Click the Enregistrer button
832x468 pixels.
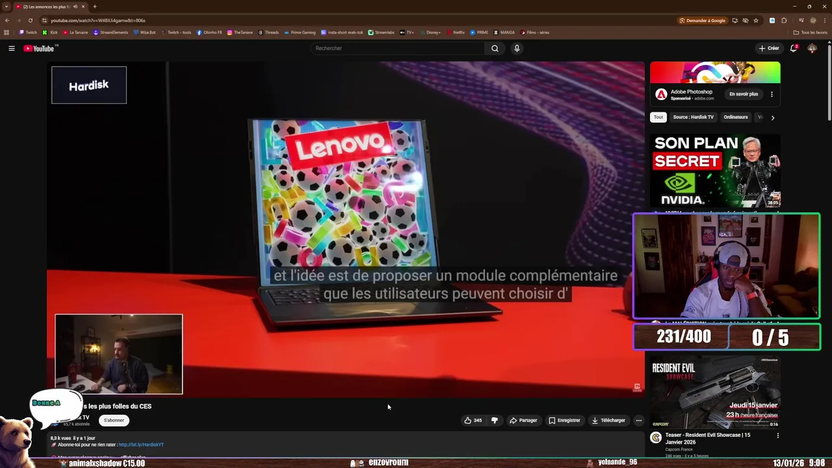564,421
